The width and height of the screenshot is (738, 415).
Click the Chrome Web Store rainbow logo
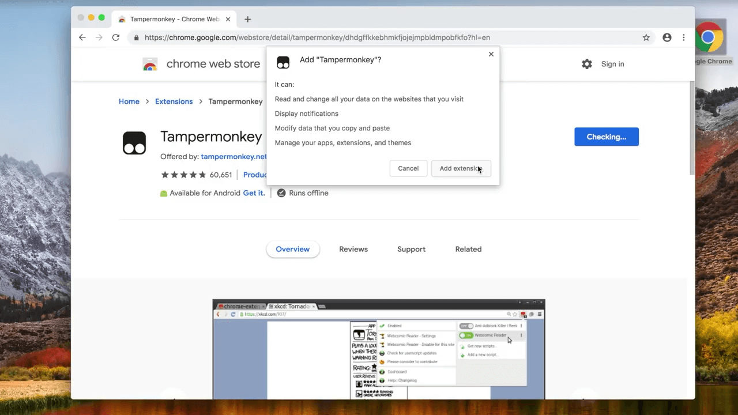click(150, 64)
